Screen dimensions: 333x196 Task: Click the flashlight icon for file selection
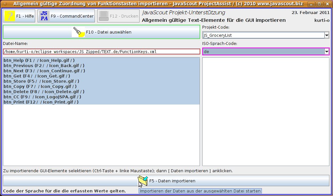tap(79, 32)
